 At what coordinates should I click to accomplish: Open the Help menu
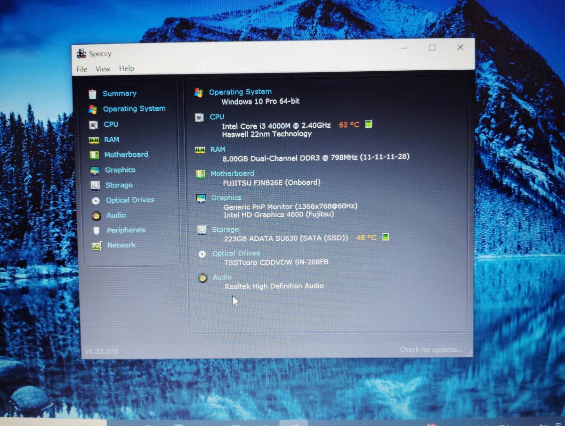126,68
